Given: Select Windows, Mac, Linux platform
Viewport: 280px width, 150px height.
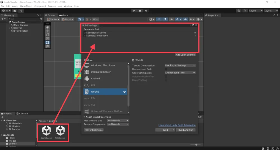Looking at the screenshot, I should 105,65.
